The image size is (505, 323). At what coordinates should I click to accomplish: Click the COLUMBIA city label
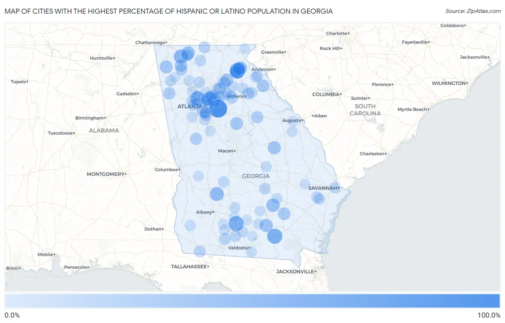tap(326, 94)
